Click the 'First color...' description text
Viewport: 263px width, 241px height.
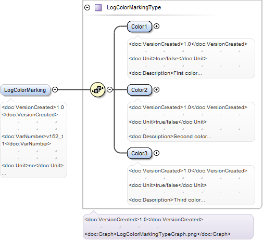[165, 73]
